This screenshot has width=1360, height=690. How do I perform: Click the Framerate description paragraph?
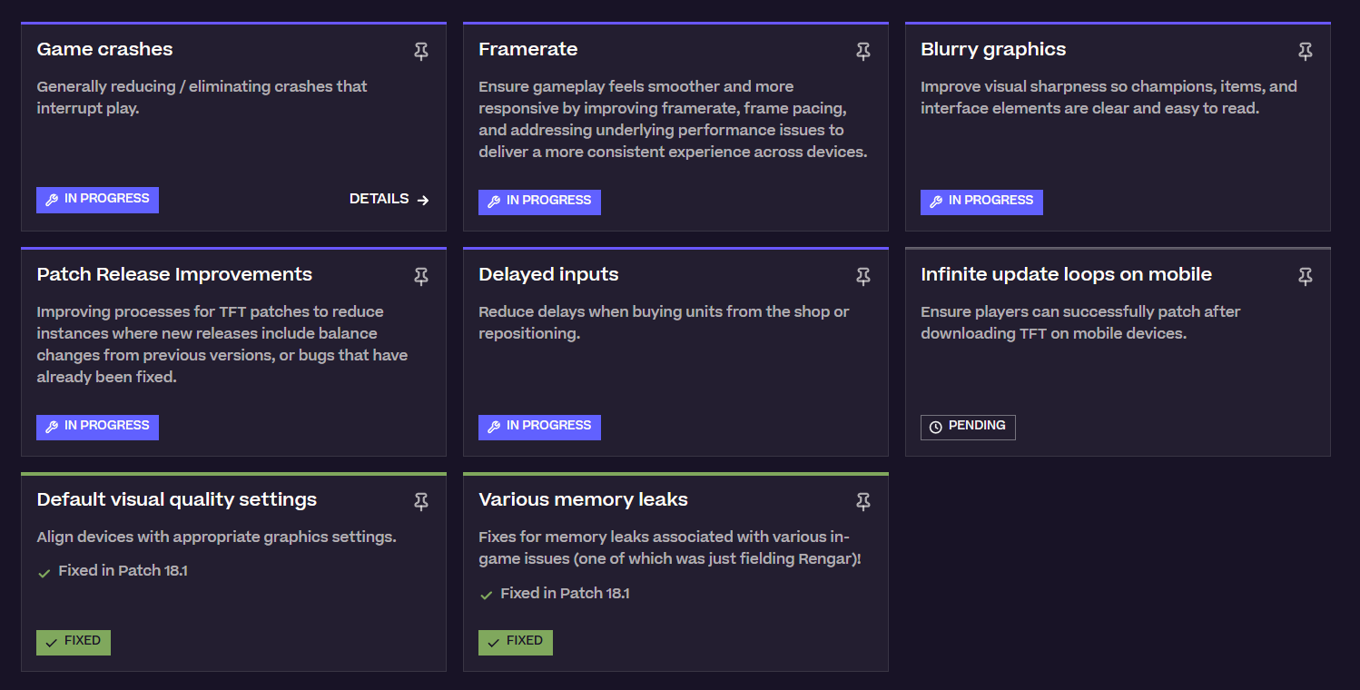pyautogui.click(x=673, y=119)
